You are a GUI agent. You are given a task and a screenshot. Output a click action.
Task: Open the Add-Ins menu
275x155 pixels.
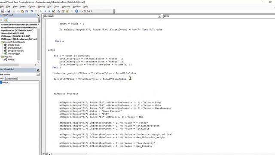(66, 6)
